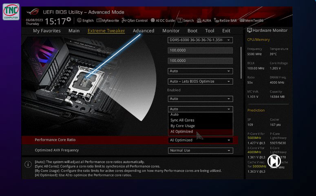316x196 pixels.
Task: Click the AURA lighting icon
Action: point(199,20)
